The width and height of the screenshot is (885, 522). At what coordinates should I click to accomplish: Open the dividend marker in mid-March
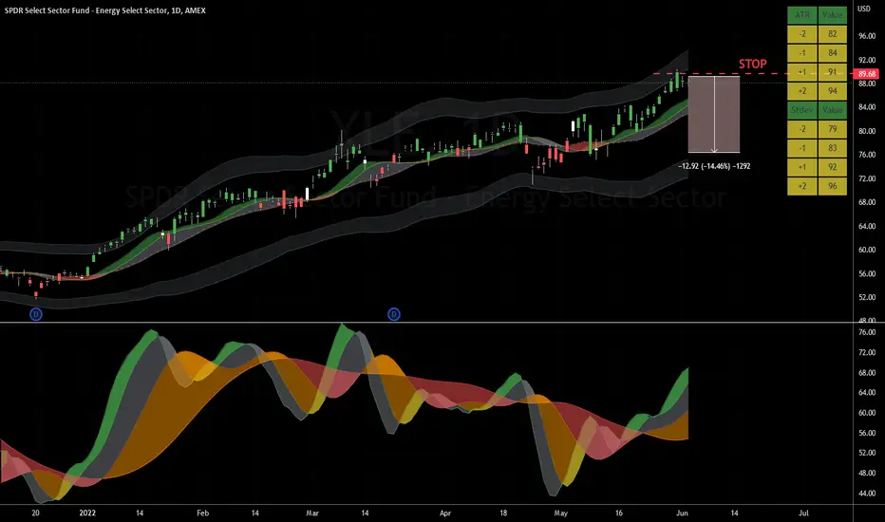coord(394,314)
